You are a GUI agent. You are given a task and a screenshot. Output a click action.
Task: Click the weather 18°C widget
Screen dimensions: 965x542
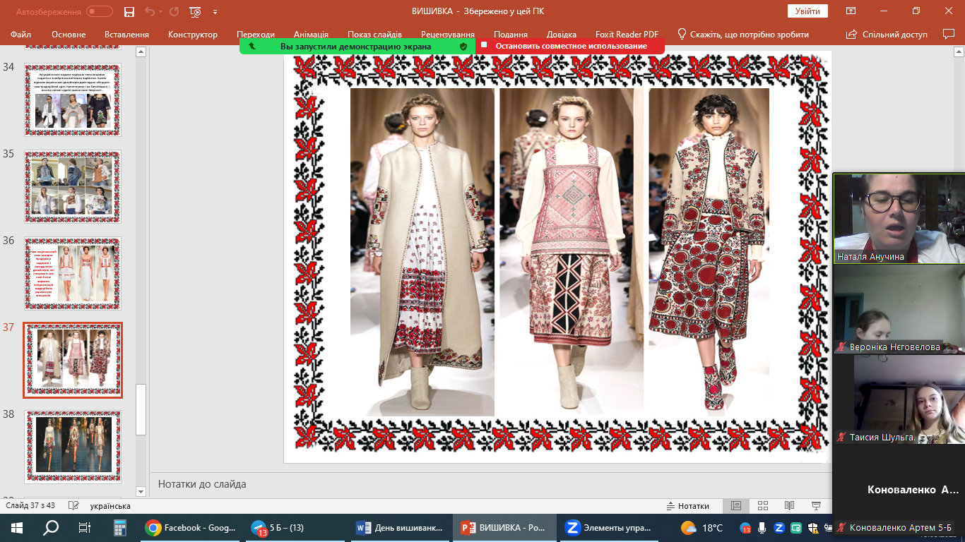(701, 528)
